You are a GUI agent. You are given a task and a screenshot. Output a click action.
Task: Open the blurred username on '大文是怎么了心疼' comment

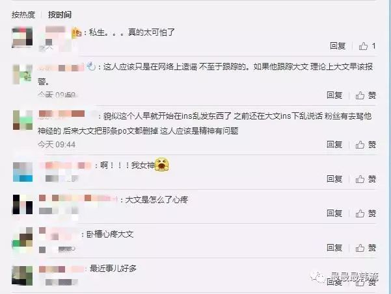(78, 198)
